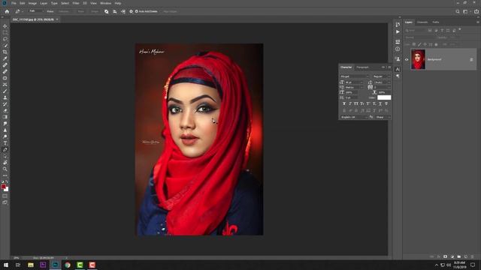Select the Rectangular Marquee tool
Viewport: 481px width, 270px height.
coord(5,33)
